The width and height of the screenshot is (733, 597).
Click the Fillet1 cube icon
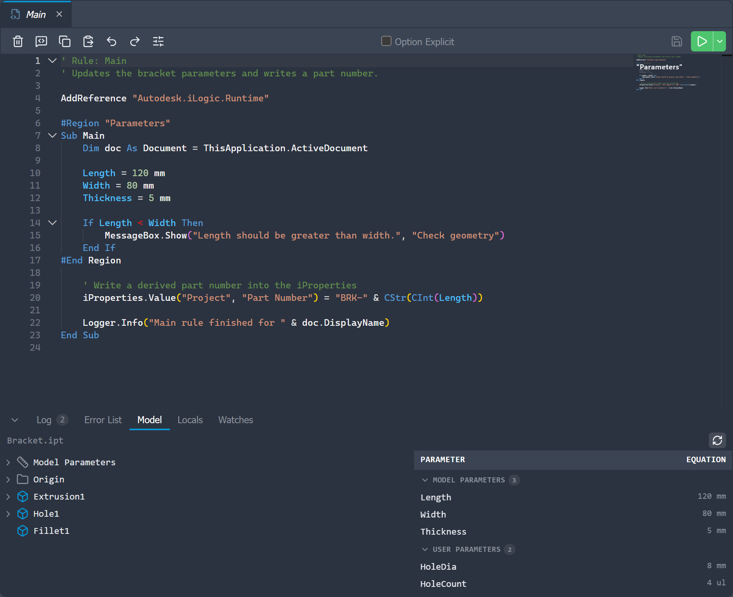23,531
